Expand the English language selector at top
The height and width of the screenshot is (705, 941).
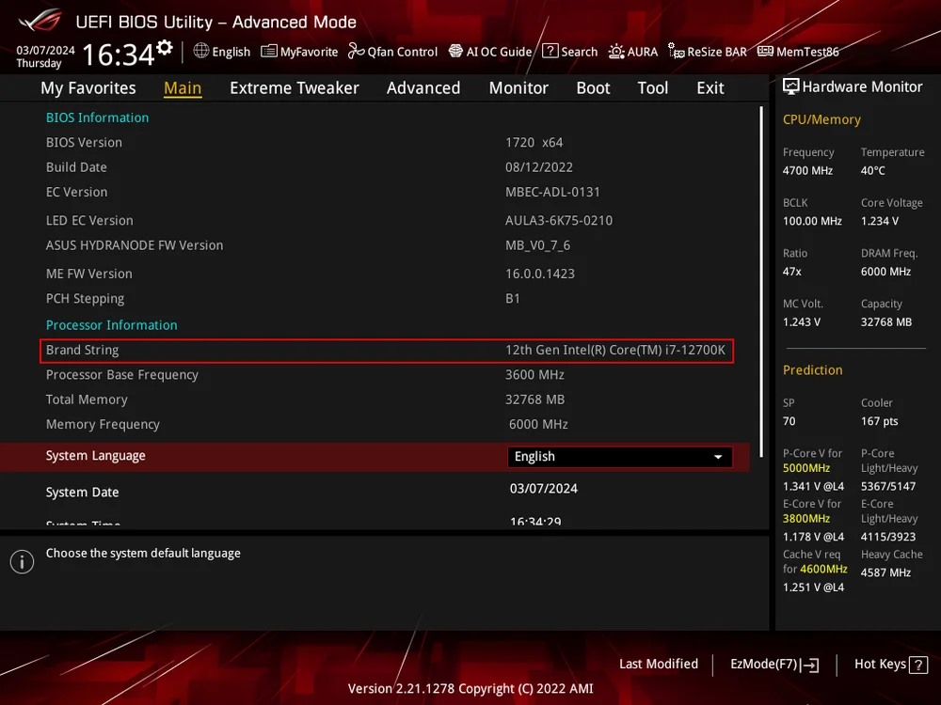221,52
